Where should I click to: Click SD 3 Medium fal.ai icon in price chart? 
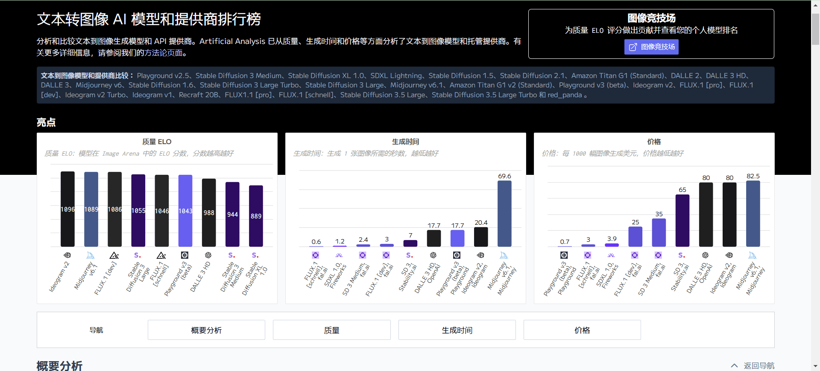click(658, 255)
